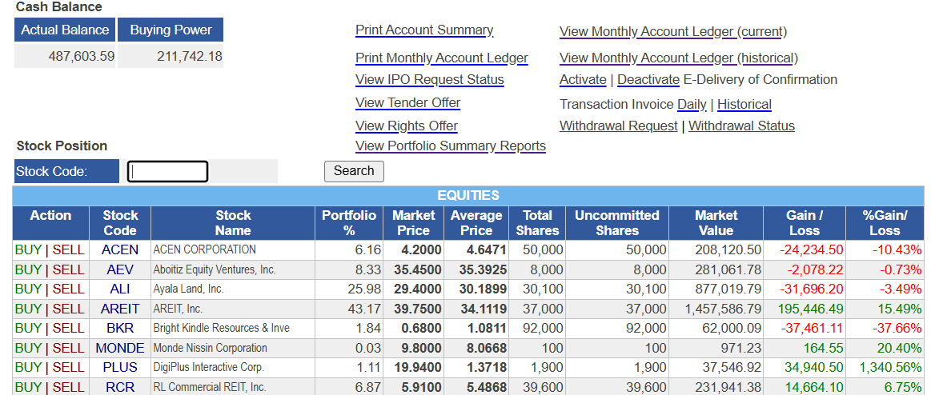Select AREIT market value 1,457,586.79
This screenshot has width=931, height=395.
(x=723, y=309)
